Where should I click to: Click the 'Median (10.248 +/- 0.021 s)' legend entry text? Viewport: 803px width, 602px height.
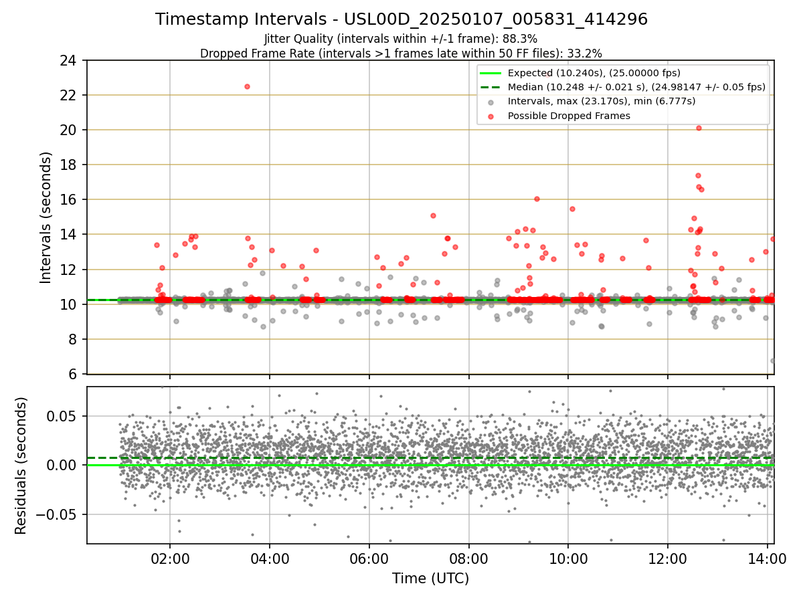[x=636, y=87]
